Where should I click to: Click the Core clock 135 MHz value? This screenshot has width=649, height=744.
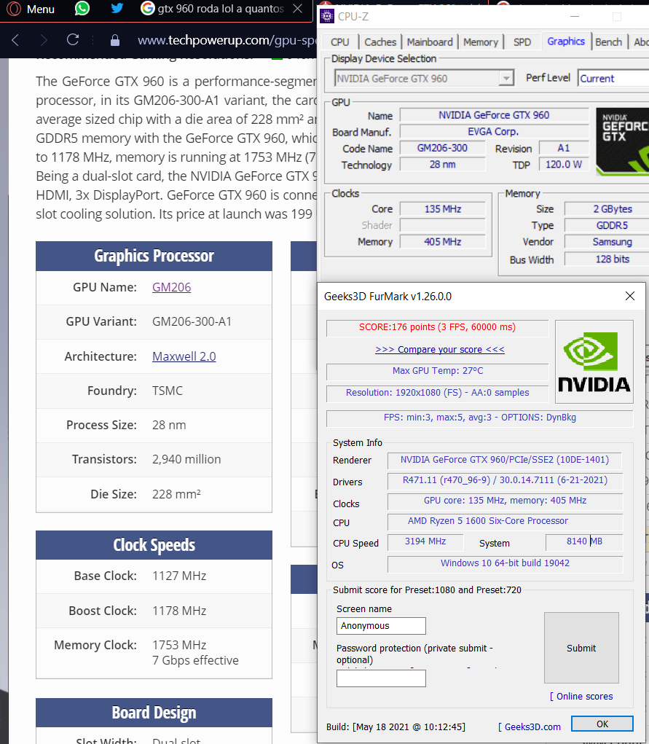tap(443, 209)
